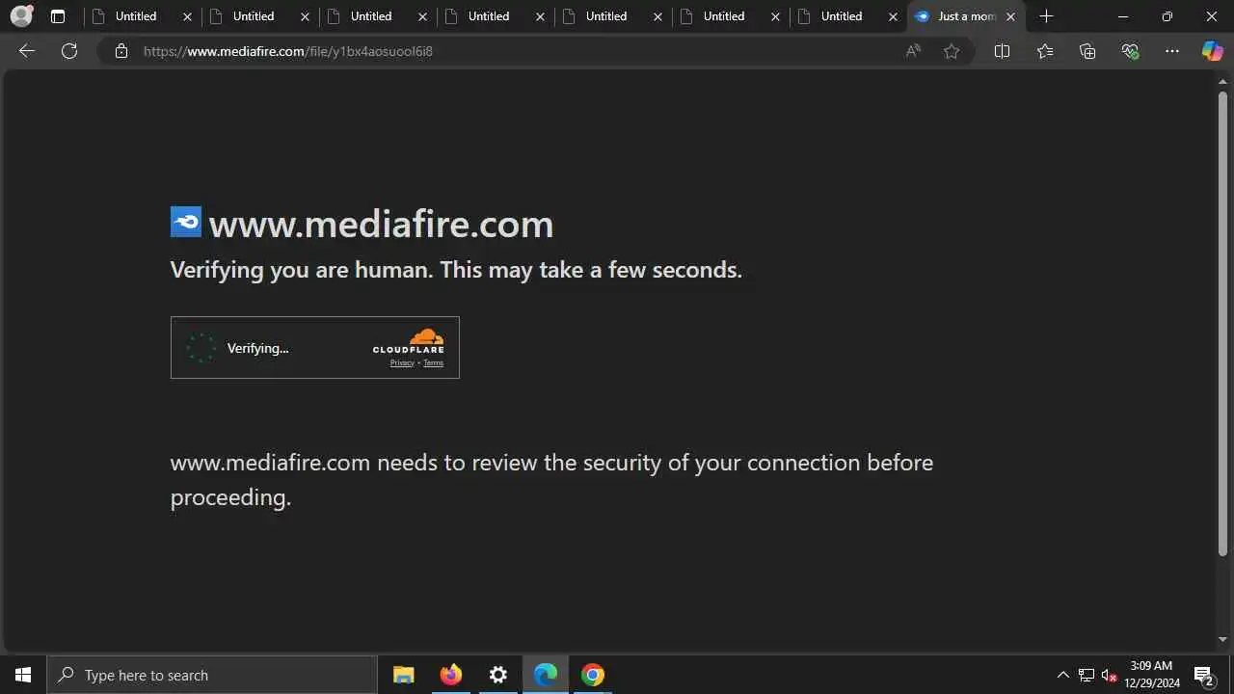Open the Windows Start menu
This screenshot has width=1234, height=694.
[23, 675]
